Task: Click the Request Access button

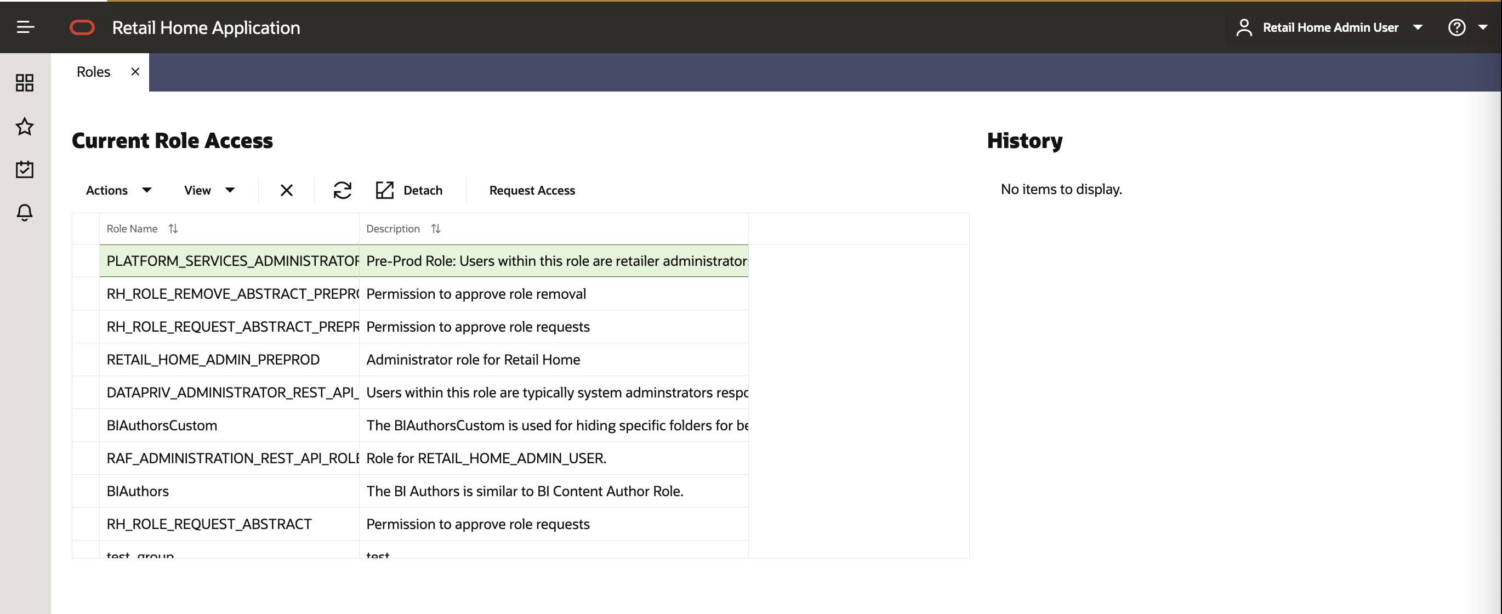Action: (532, 190)
